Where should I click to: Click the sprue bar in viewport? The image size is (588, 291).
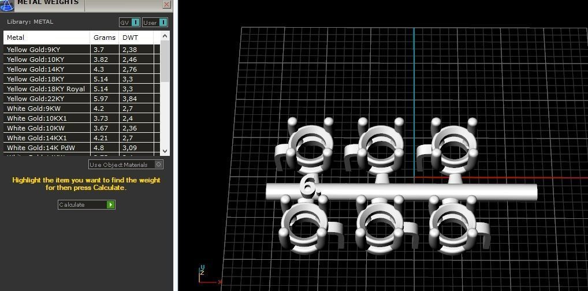point(401,191)
